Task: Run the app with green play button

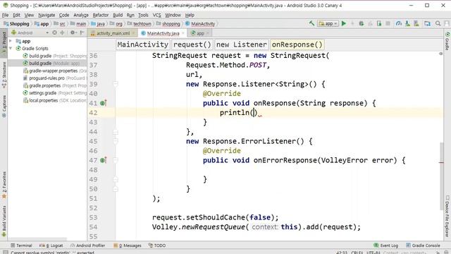Action: [x=344, y=23]
